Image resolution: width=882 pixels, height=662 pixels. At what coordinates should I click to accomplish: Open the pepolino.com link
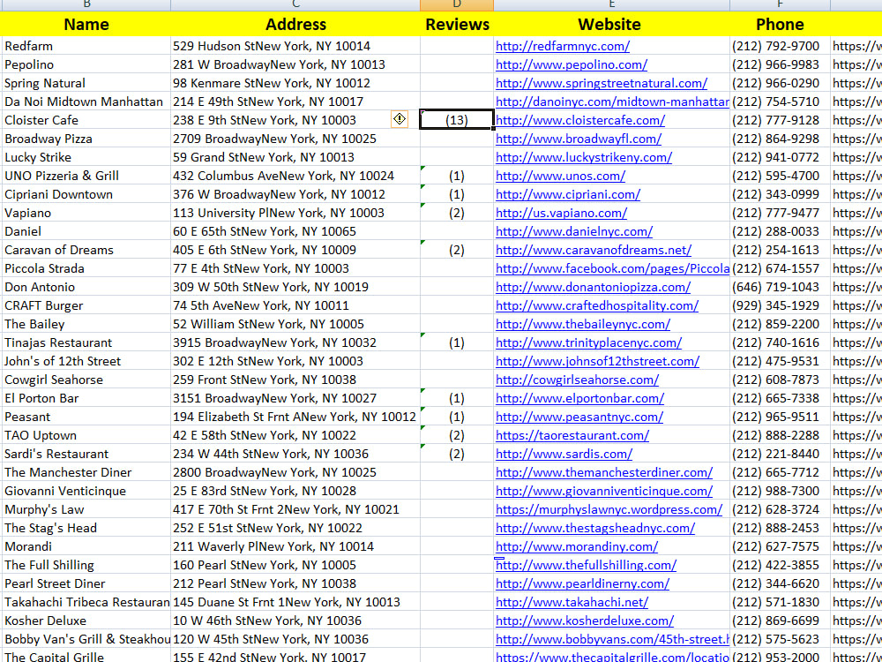coord(572,64)
